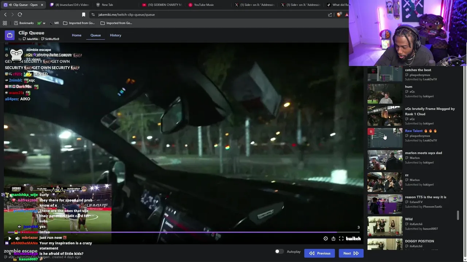The image size is (467, 262).
Task: Open the Bookmarks folder
Action: pyautogui.click(x=24, y=23)
